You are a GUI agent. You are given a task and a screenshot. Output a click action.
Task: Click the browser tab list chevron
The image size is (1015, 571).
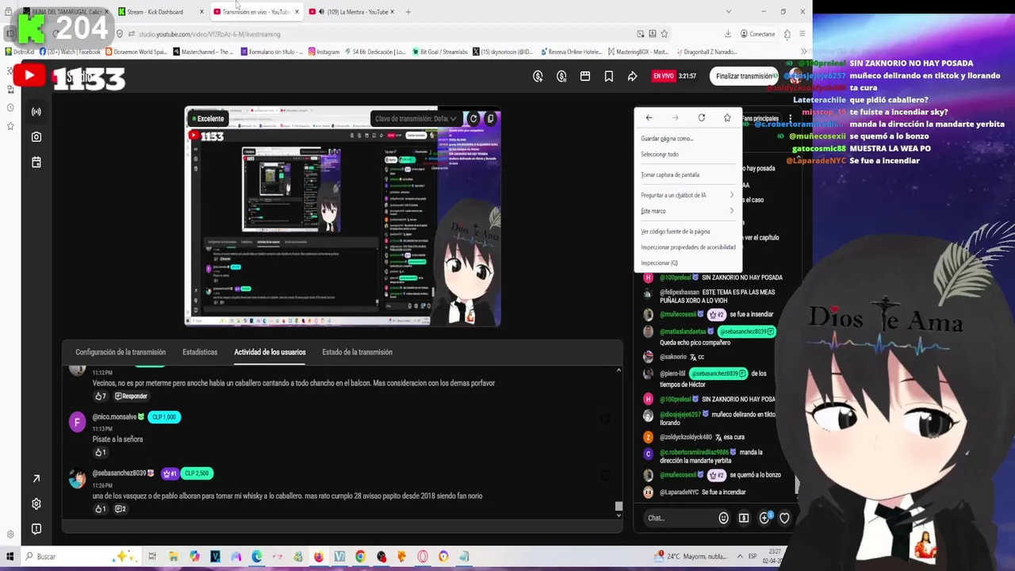pos(728,12)
